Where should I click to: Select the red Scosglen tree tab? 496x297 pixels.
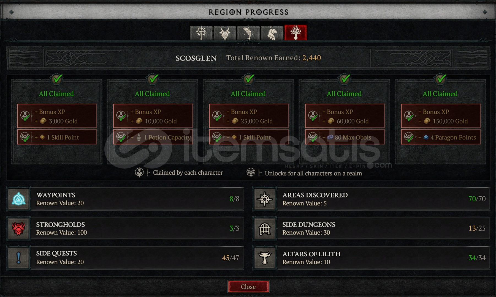click(x=296, y=33)
